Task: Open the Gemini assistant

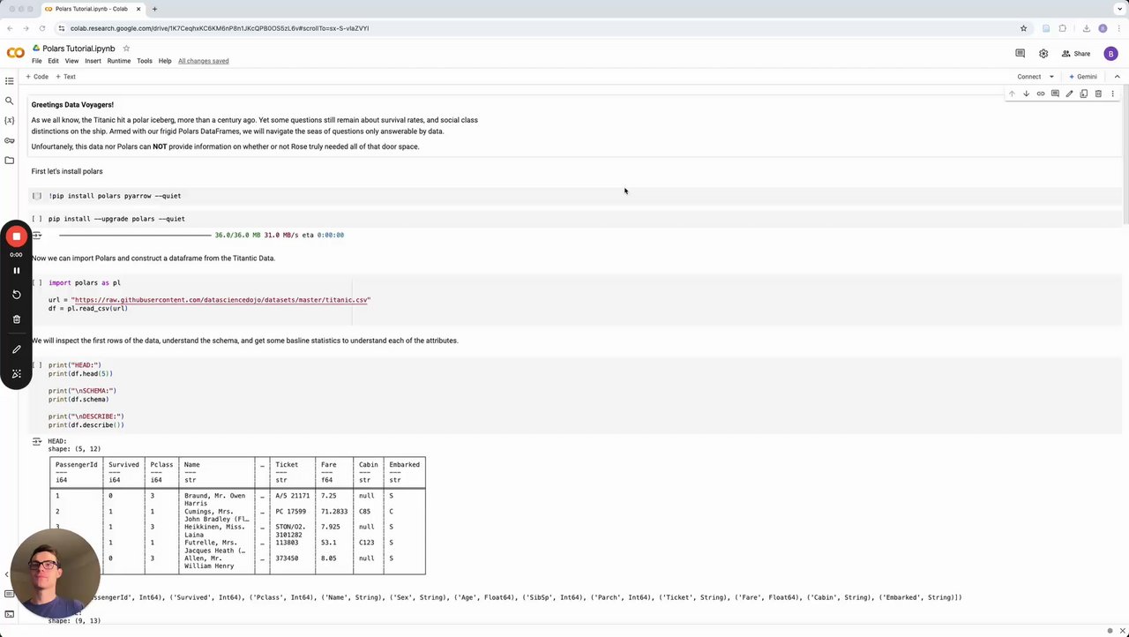Action: point(1083,77)
